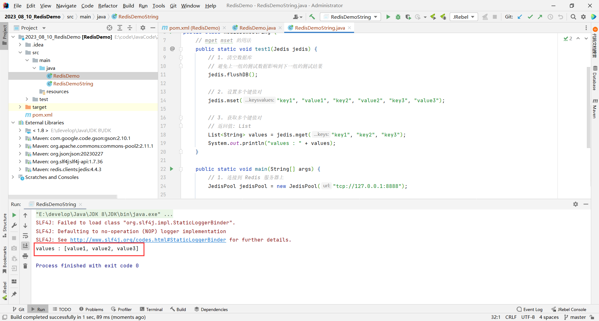Image resolution: width=599 pixels, height=321 pixels.
Task: Open Project panel options gear
Action: tap(143, 28)
